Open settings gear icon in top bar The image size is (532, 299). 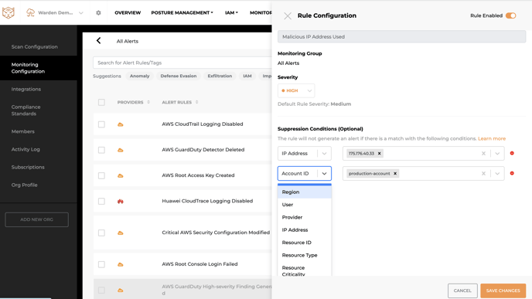click(x=98, y=13)
